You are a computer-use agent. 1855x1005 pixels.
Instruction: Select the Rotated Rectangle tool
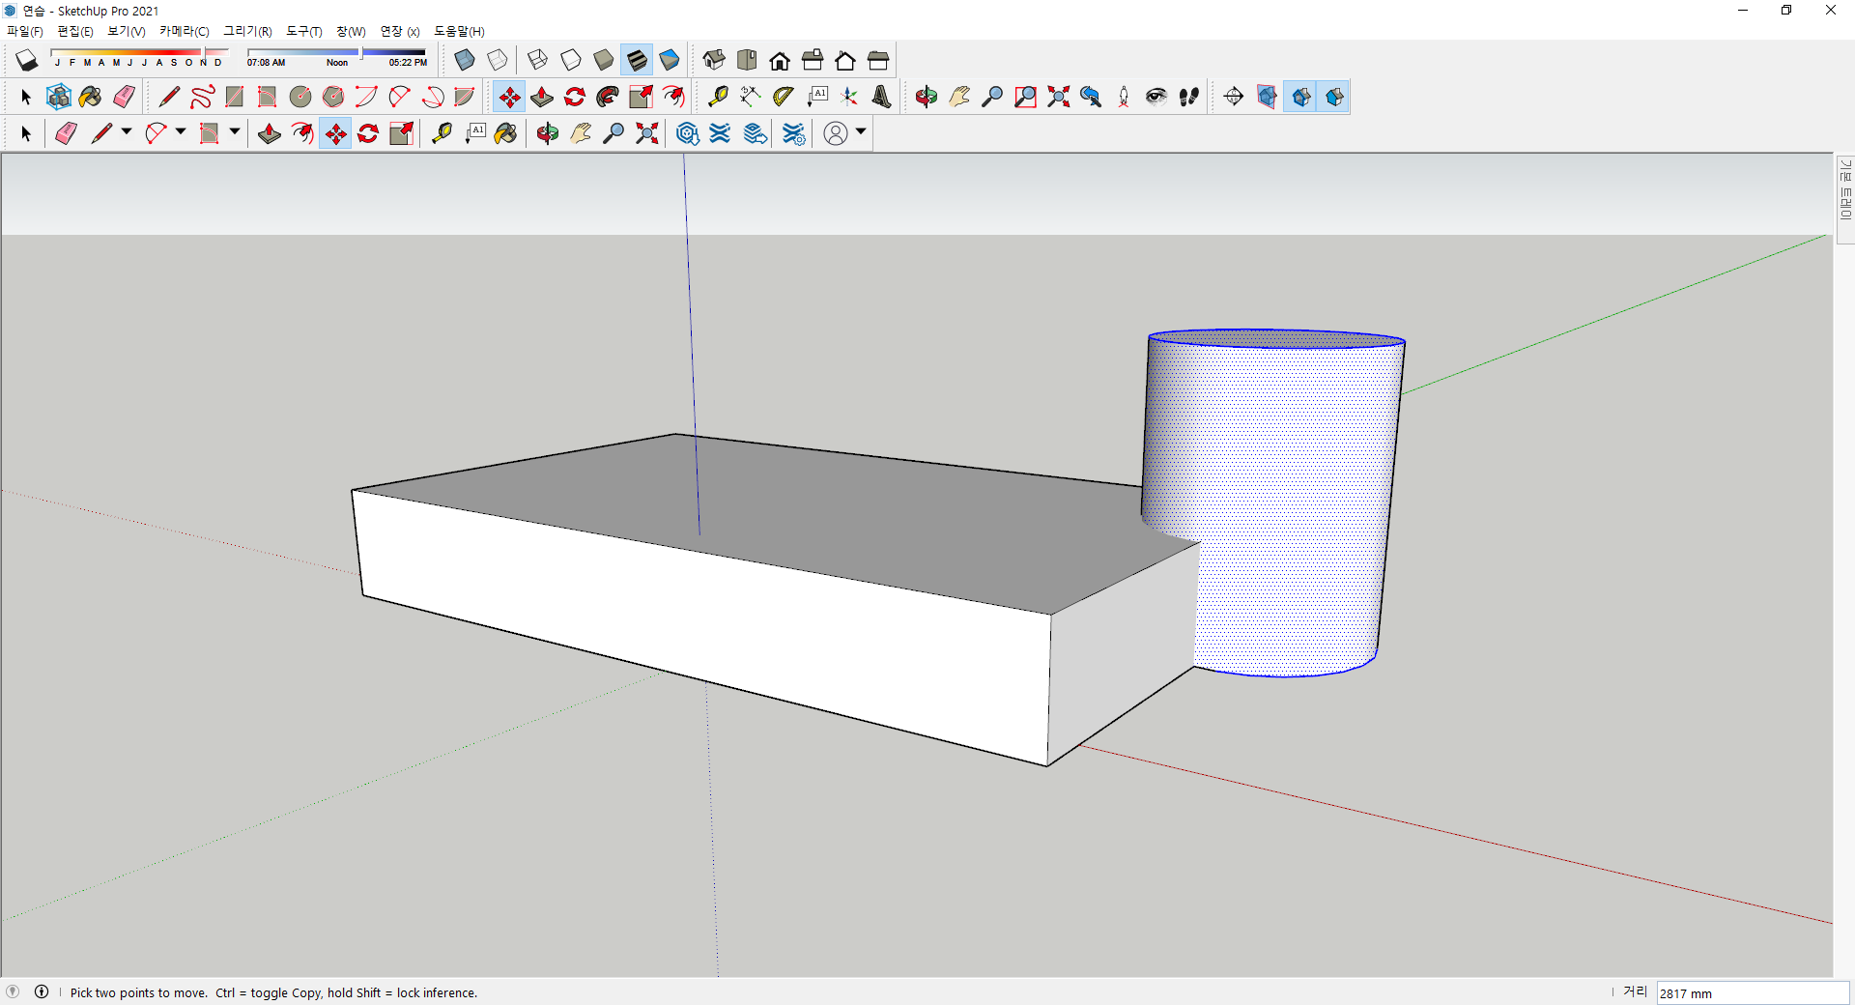click(x=267, y=97)
